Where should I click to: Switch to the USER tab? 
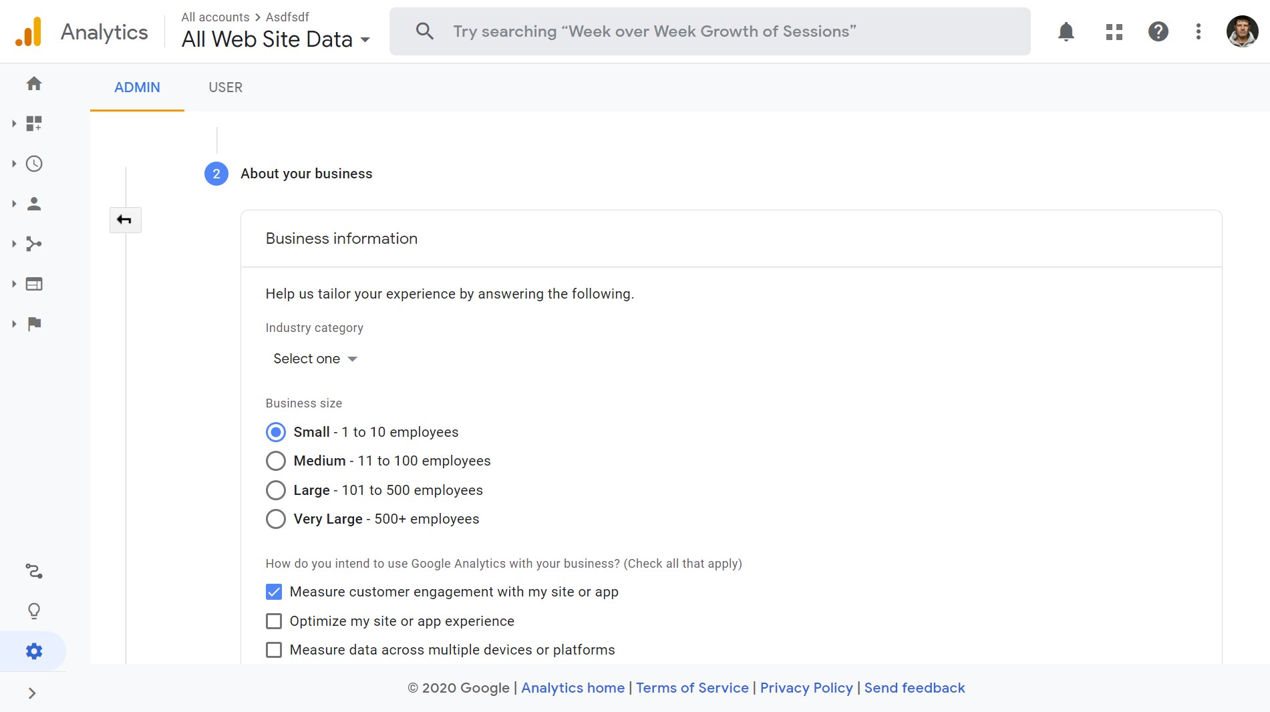(x=225, y=87)
